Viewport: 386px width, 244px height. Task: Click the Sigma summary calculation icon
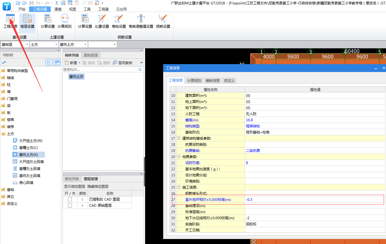click(x=57, y=3)
